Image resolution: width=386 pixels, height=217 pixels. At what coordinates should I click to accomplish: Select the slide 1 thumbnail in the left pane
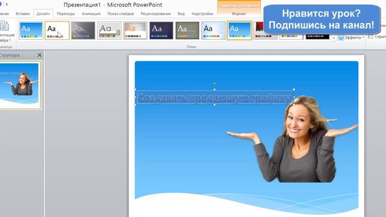pyautogui.click(x=20, y=86)
